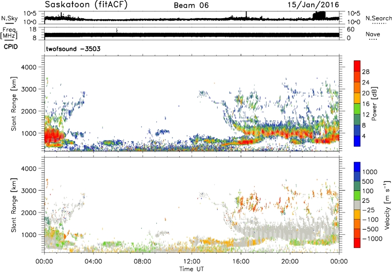The image size is (392, 272).
Task: Click the Velocity panel 'Slant Range [km]' label
Action: click(x=14, y=205)
